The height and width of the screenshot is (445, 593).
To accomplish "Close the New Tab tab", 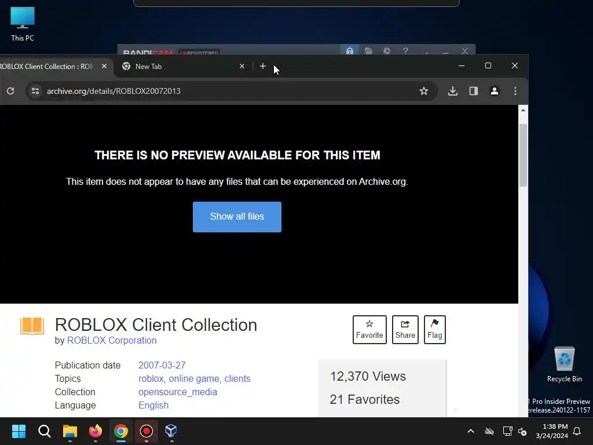I will pyautogui.click(x=242, y=66).
